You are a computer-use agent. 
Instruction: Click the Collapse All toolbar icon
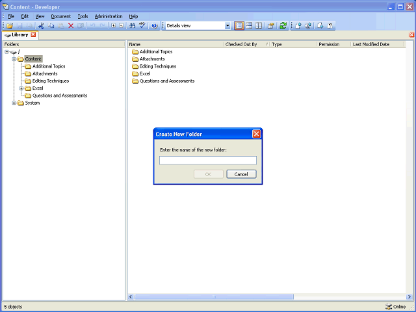[122, 26]
